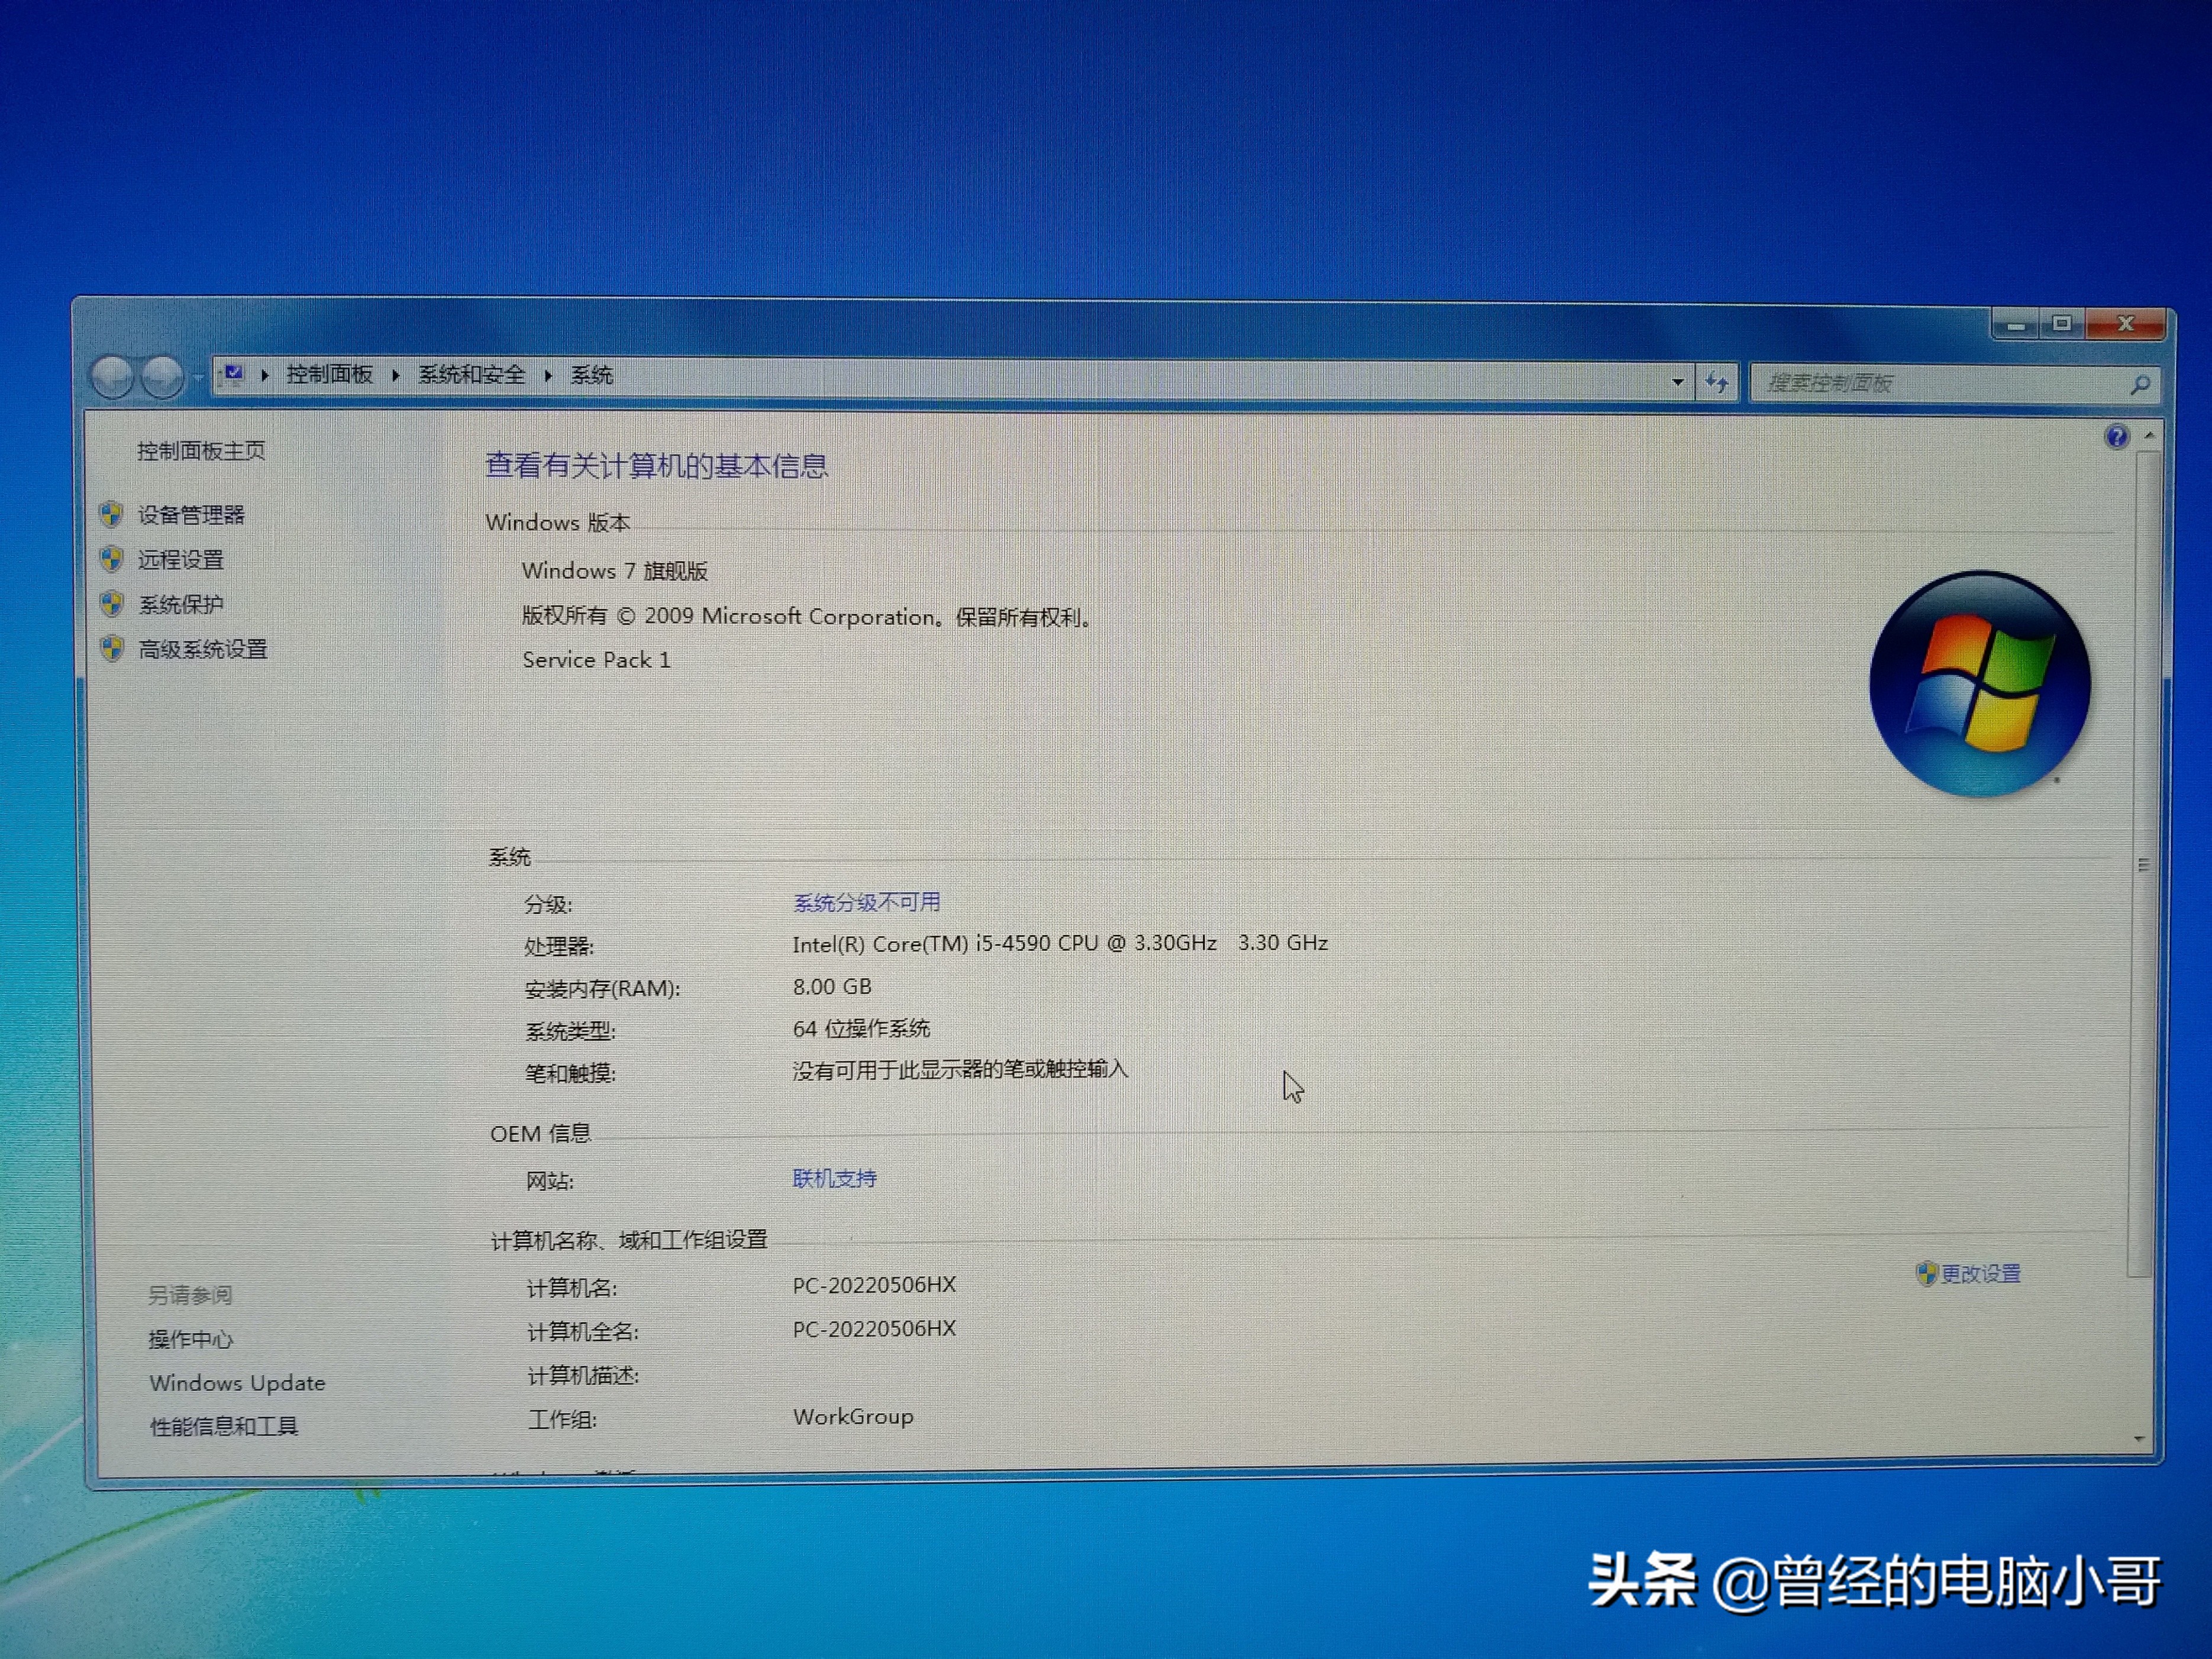Maximize the System window
The height and width of the screenshot is (1659, 2212).
click(2061, 324)
